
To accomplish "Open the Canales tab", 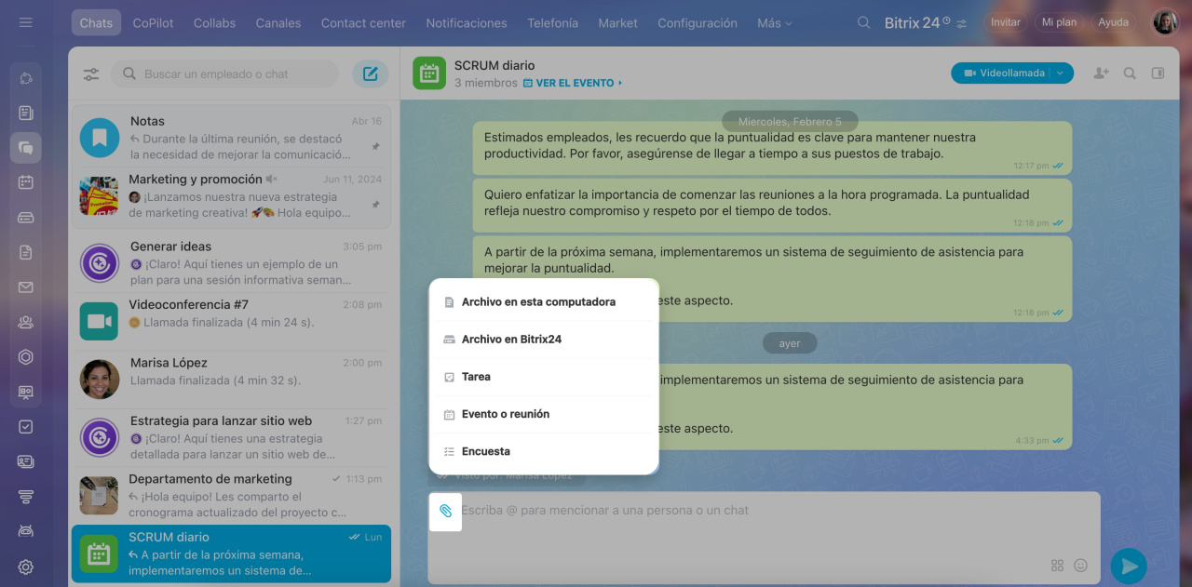I will (278, 22).
